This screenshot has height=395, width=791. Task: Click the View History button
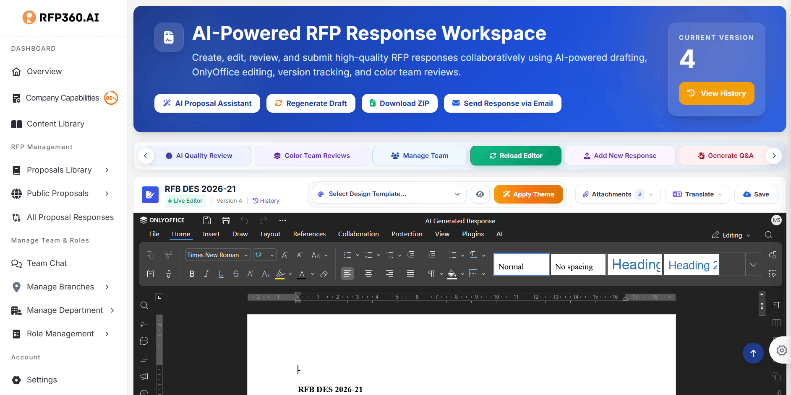(717, 93)
